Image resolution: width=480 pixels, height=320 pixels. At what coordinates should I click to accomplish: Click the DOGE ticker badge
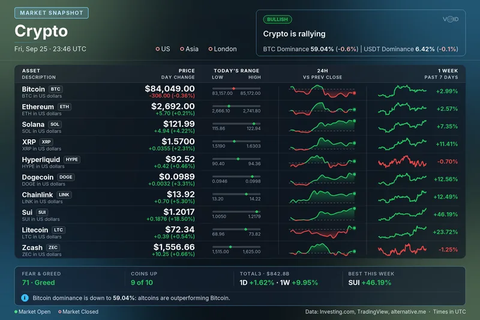[66, 177]
